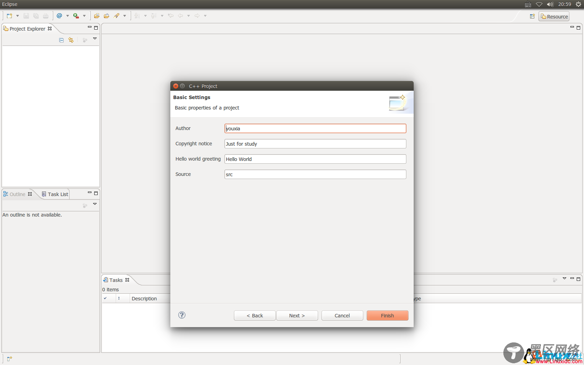Switch to the Task List tab

(55, 194)
